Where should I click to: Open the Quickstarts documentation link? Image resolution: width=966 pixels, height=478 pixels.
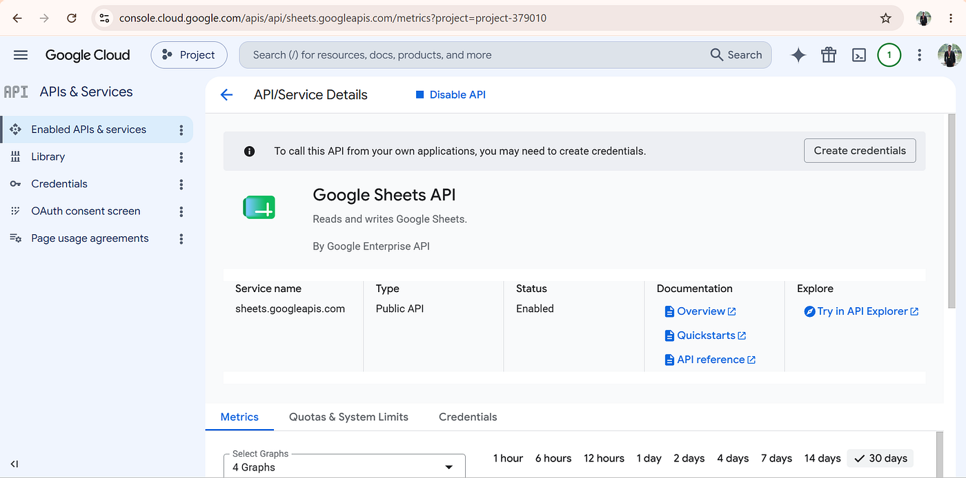pyautogui.click(x=705, y=335)
